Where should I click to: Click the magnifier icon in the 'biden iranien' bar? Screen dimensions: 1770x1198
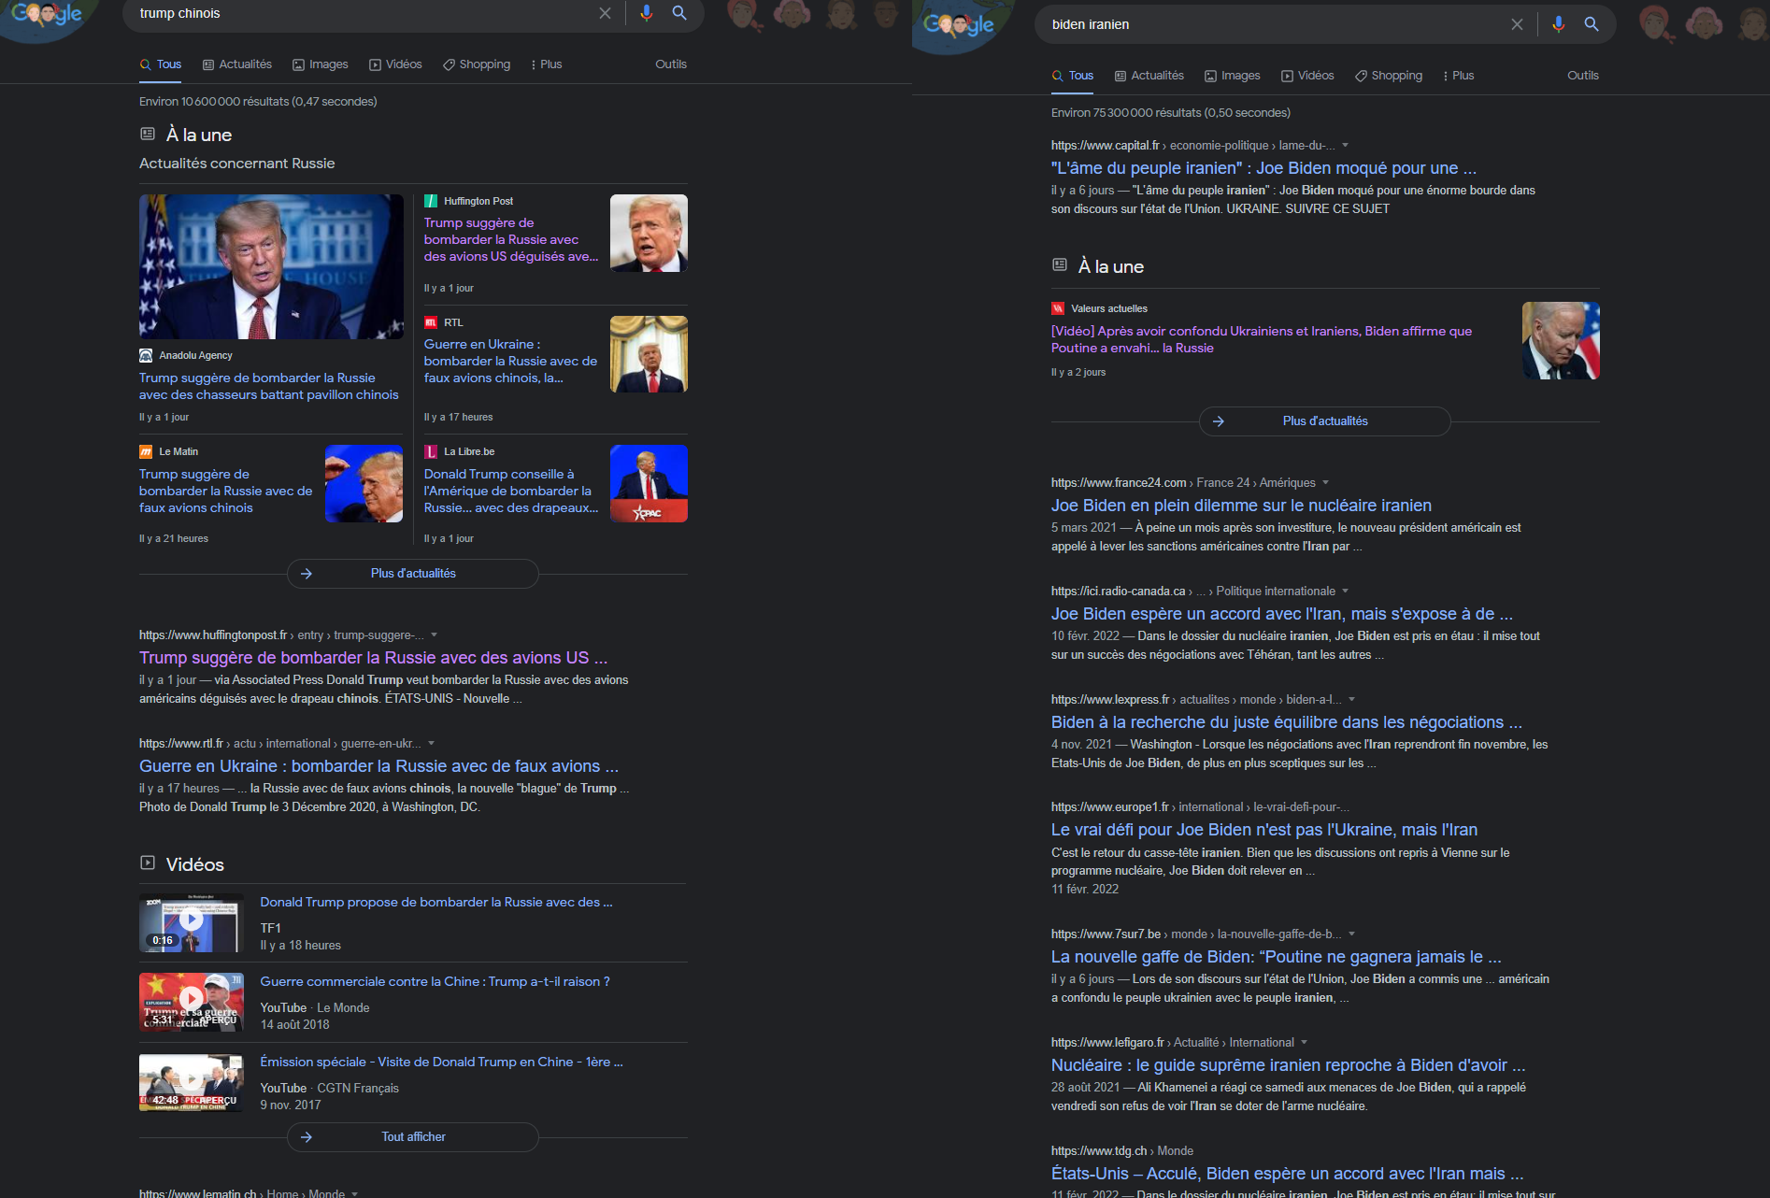tap(1592, 24)
